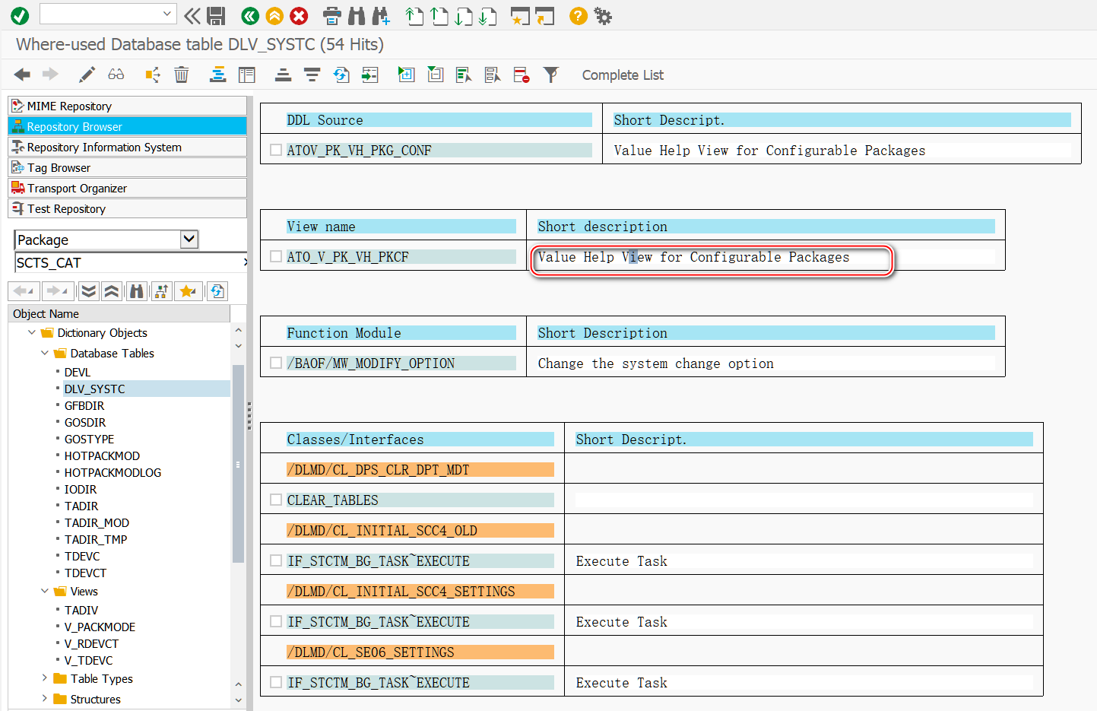Image resolution: width=1097 pixels, height=711 pixels.
Task: Click the Find Next binoculars icon
Action: pos(381,16)
